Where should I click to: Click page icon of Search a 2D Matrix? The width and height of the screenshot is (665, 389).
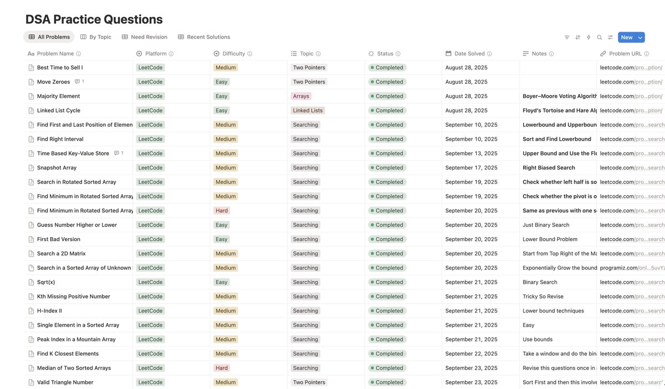click(31, 253)
